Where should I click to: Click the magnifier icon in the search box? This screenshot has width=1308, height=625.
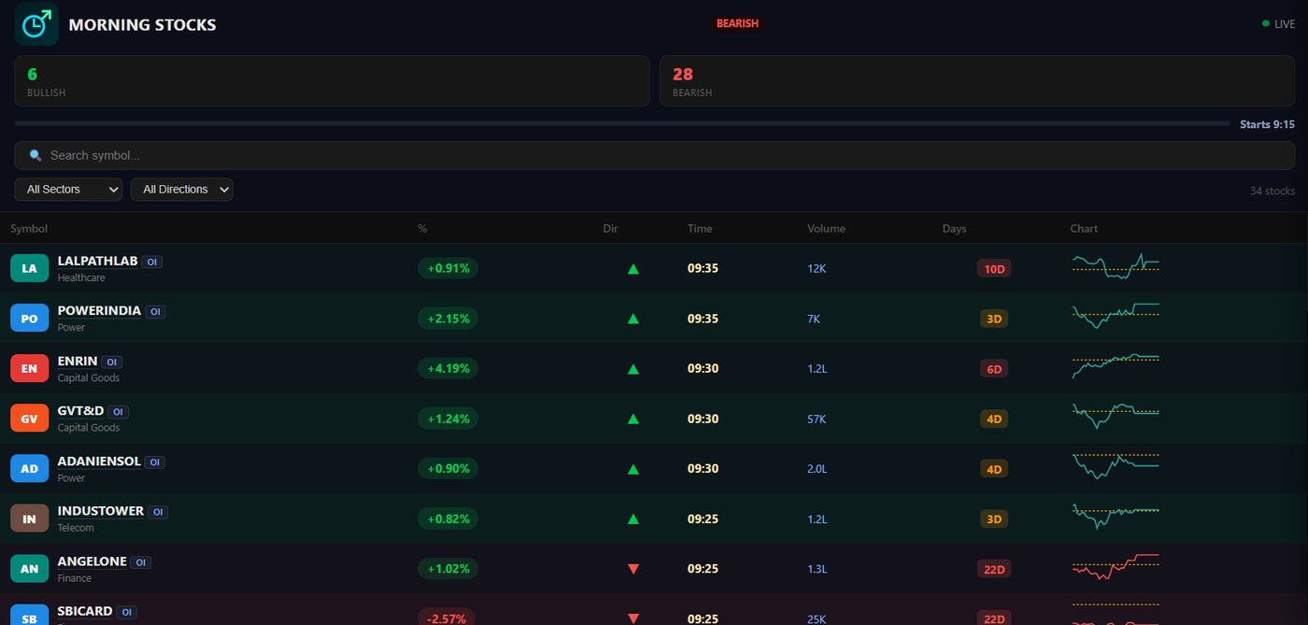point(36,155)
